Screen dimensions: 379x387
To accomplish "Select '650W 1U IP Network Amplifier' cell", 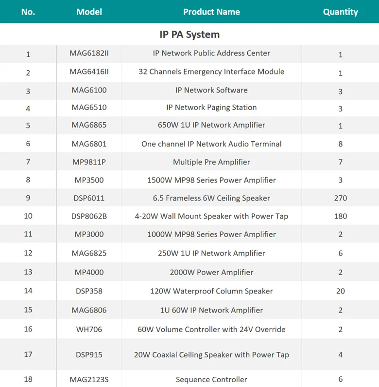I will point(211,125).
